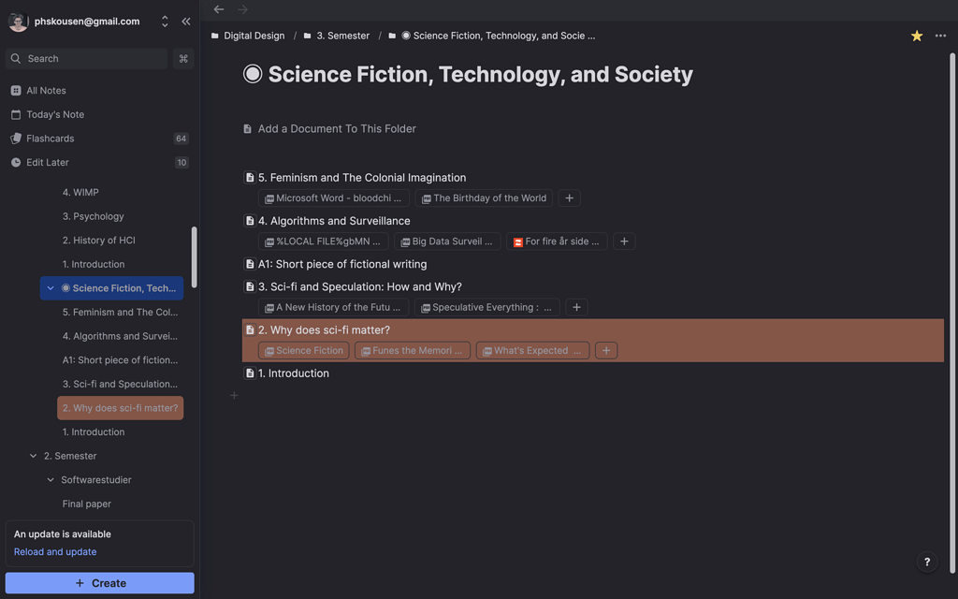Open Today's Note

56,114
